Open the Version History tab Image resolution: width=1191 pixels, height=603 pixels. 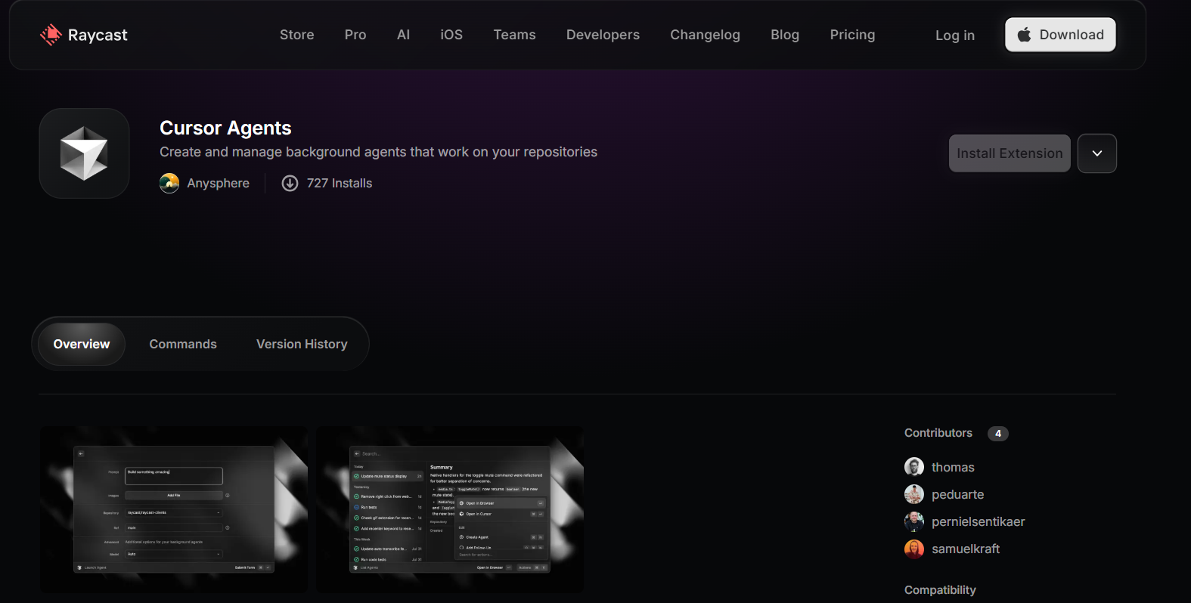(302, 344)
